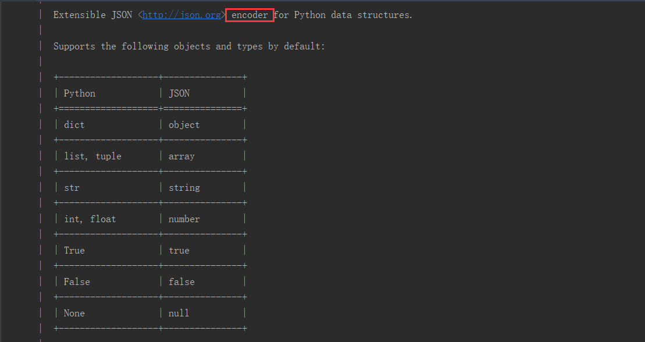
Task: Select capitalized "True" in Python column
Action: pos(74,251)
